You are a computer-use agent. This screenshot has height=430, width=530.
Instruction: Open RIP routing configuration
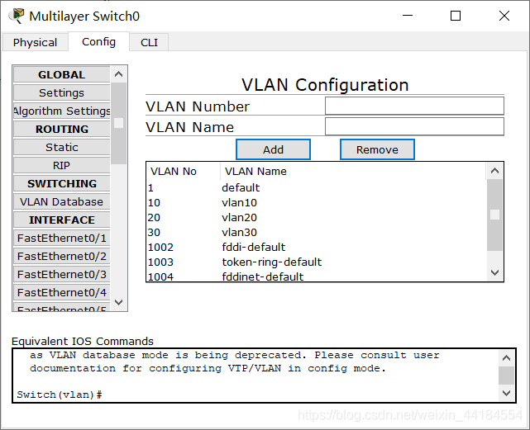point(61,165)
